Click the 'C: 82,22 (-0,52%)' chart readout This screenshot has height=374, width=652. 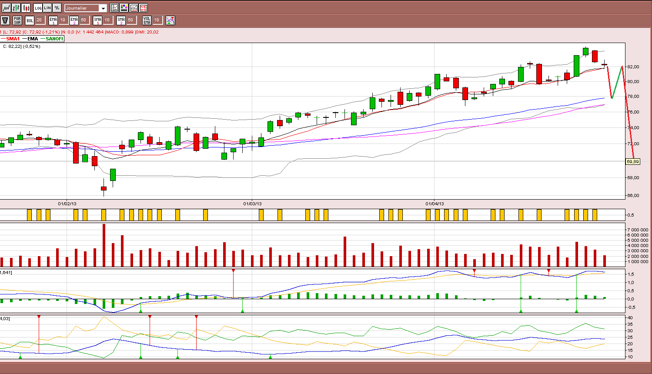click(x=21, y=47)
